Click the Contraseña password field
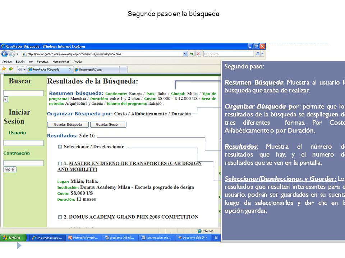The width and height of the screenshot is (345, 258). (x=24, y=163)
